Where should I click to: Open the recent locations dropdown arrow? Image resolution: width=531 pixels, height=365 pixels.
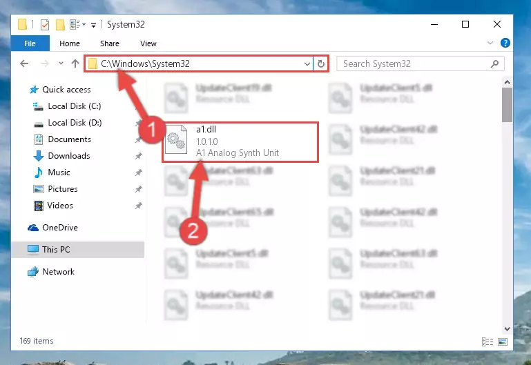point(61,63)
